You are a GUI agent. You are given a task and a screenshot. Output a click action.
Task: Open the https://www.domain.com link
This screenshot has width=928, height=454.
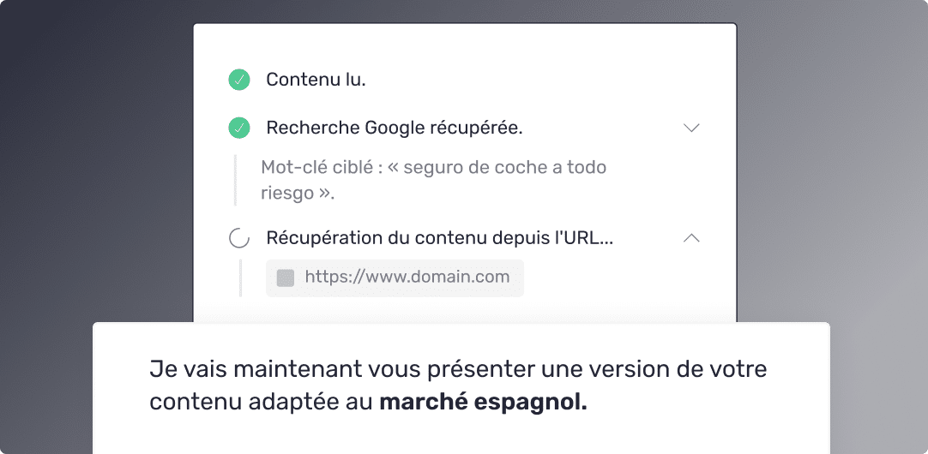click(x=407, y=277)
